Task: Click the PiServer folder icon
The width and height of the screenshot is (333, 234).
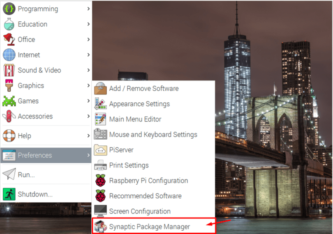Action: tap(100, 150)
